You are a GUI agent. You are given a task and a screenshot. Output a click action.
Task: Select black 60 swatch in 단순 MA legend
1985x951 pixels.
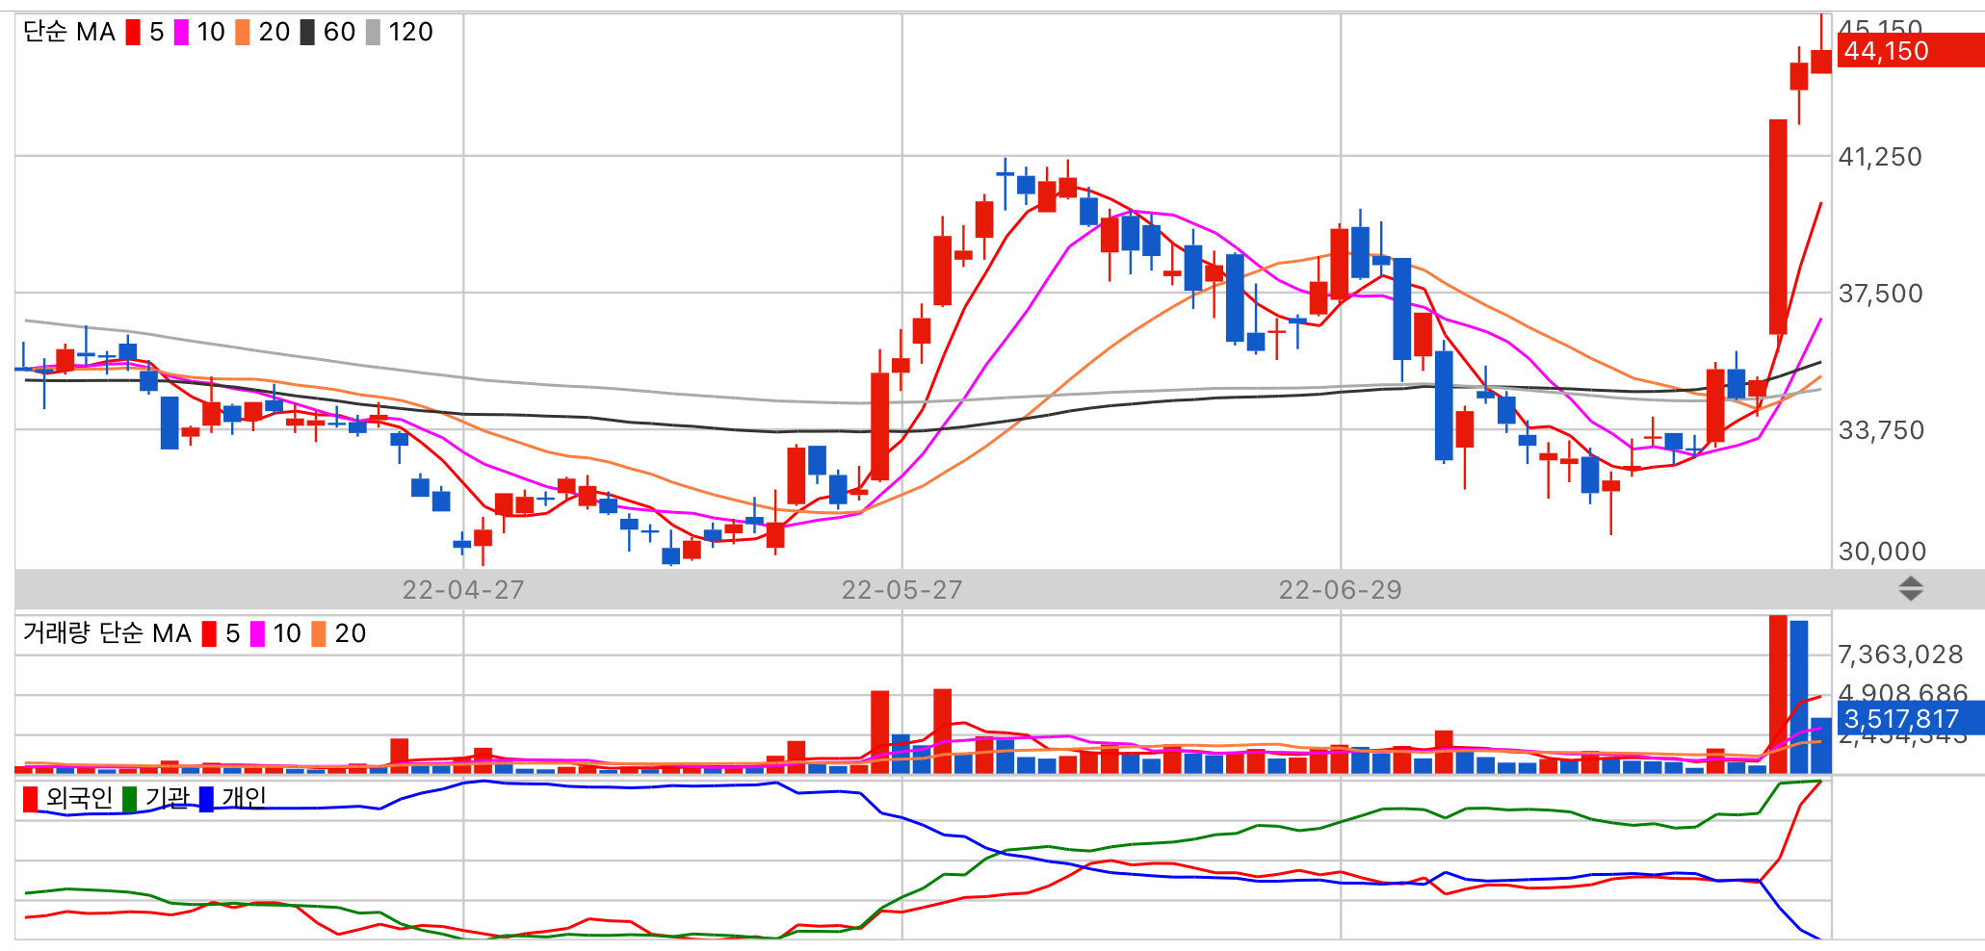(x=307, y=33)
